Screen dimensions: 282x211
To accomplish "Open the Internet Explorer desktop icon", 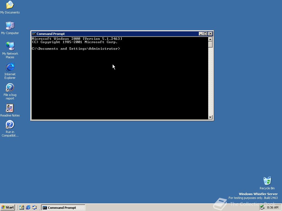I will (x=10, y=71).
